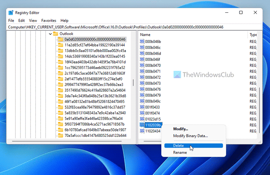Click the binary value icon for 1102039b
Image resolution: width=270 pixels, height=175 pixels.
[142, 125]
